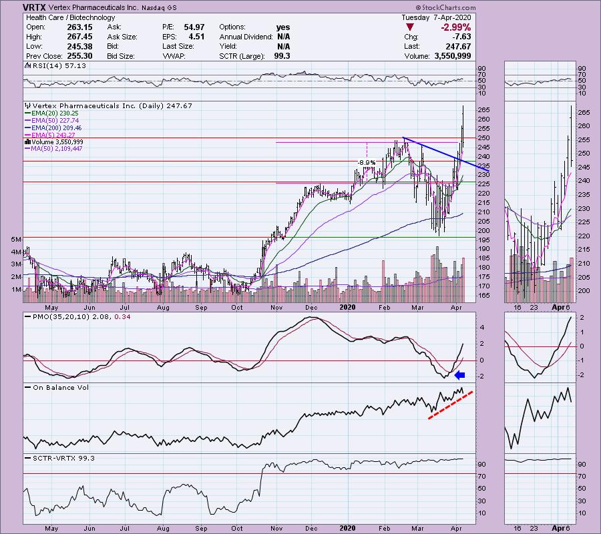Click the Low value 245.38

[79, 46]
